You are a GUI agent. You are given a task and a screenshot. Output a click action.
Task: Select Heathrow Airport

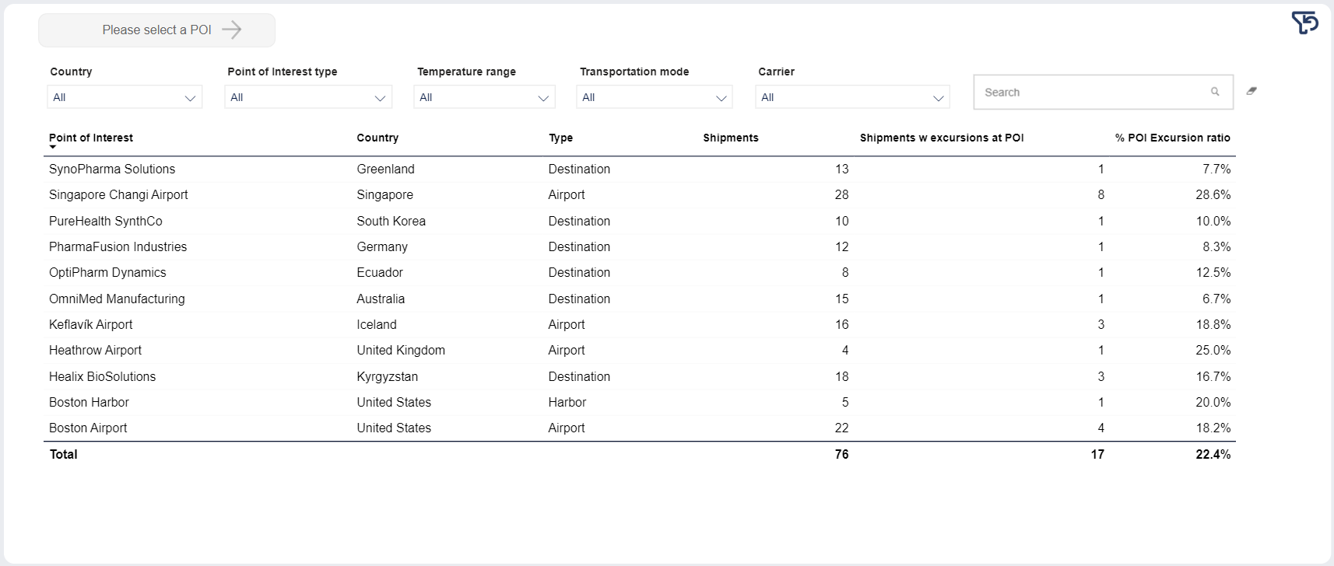pos(96,350)
